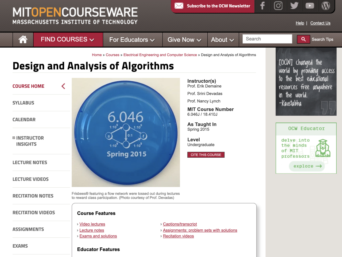342x257 pixels.
Task: Open the Lecture notes feature link
Action: pos(92,230)
